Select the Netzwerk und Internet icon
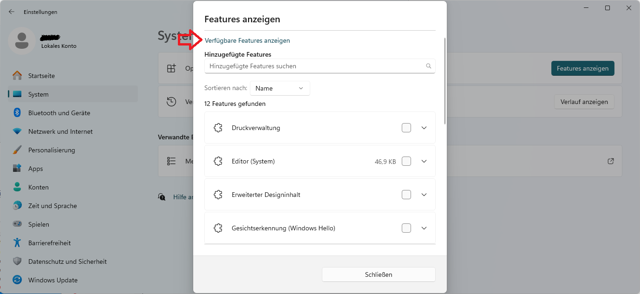 [x=16, y=131]
